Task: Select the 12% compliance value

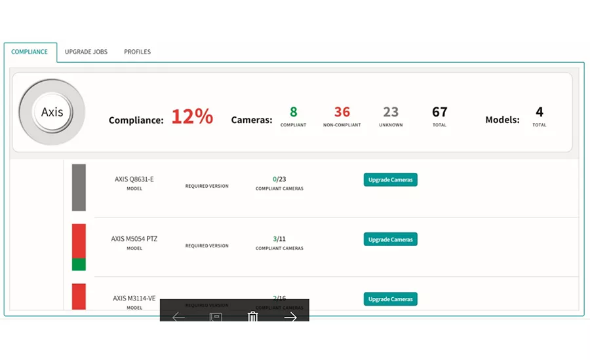Action: [192, 116]
